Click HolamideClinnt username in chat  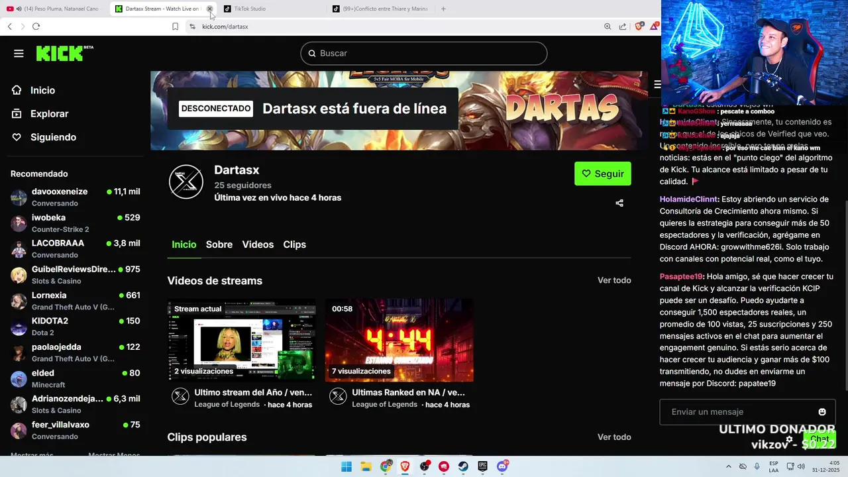pyautogui.click(x=689, y=199)
